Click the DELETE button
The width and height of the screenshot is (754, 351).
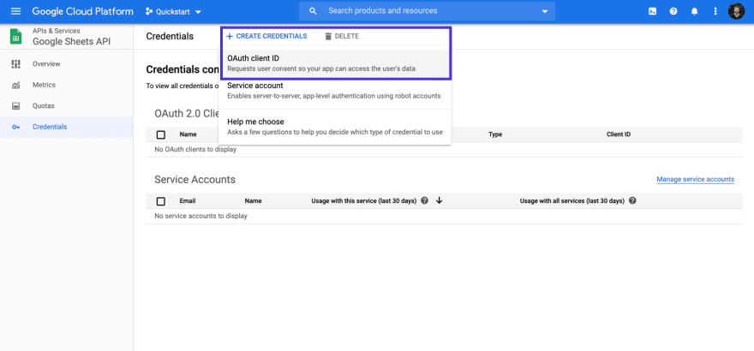pyautogui.click(x=341, y=36)
